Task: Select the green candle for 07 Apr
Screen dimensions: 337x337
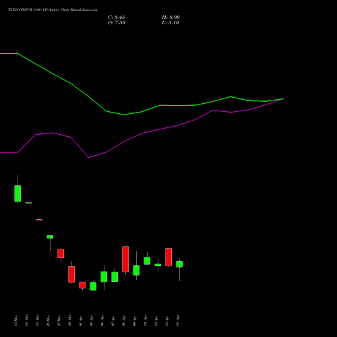Action: point(115,277)
